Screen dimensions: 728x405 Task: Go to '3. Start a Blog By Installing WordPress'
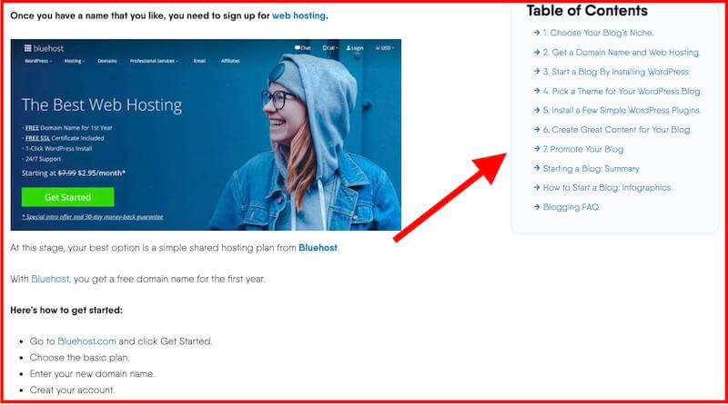(x=616, y=72)
